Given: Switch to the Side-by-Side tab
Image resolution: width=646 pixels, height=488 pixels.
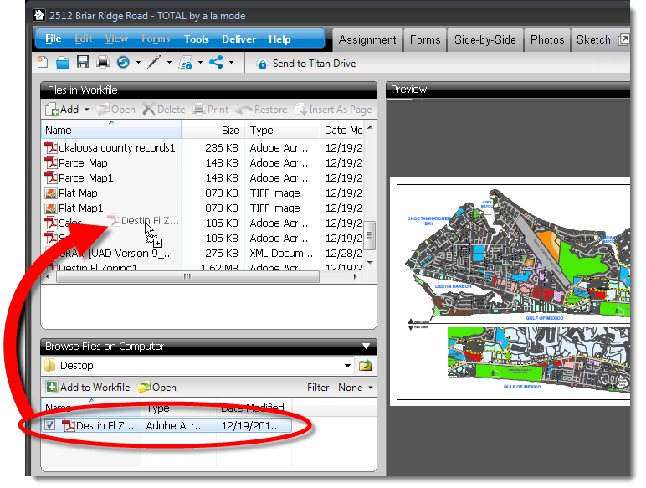Looking at the screenshot, I should pyautogui.click(x=484, y=39).
